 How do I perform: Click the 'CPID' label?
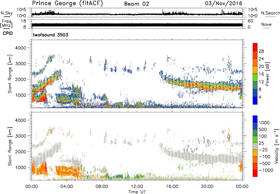pos(8,33)
